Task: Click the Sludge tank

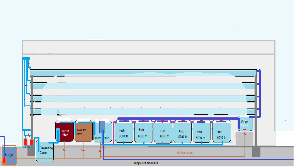Action: pyautogui.click(x=9, y=156)
